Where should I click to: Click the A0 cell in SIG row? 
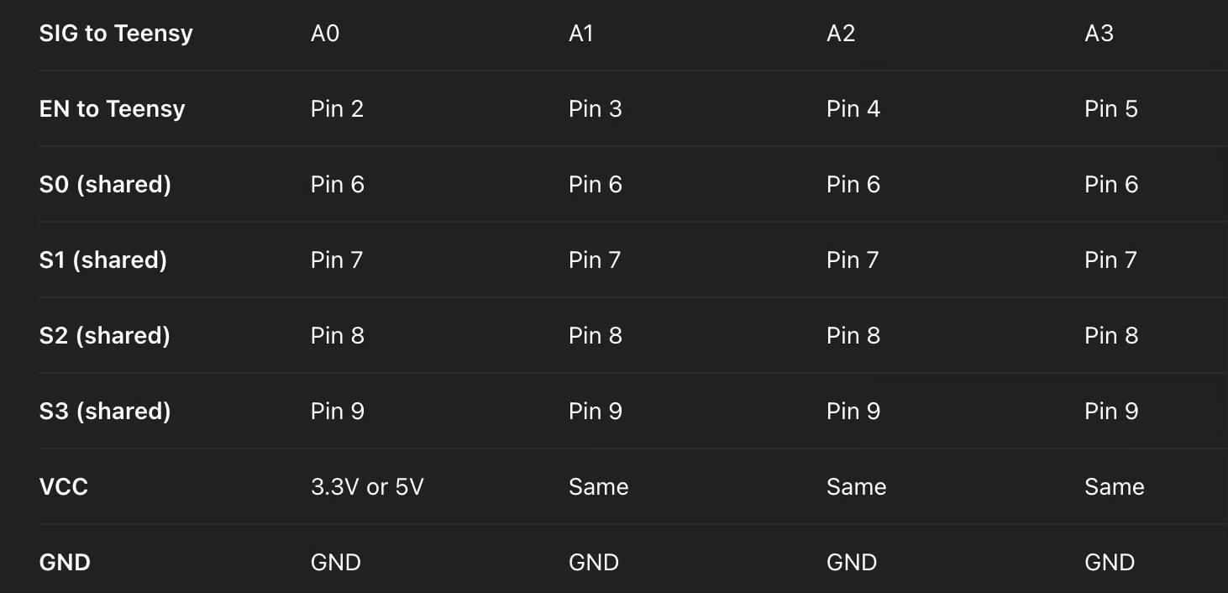coord(325,34)
